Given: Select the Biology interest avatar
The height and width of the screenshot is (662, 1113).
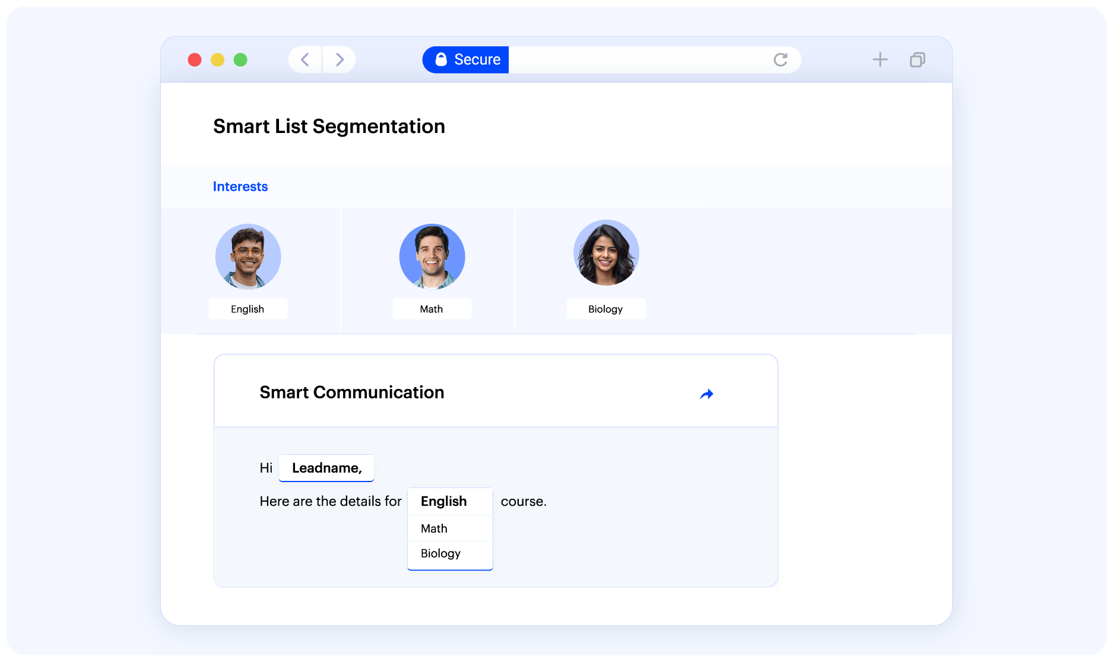Looking at the screenshot, I should (606, 253).
